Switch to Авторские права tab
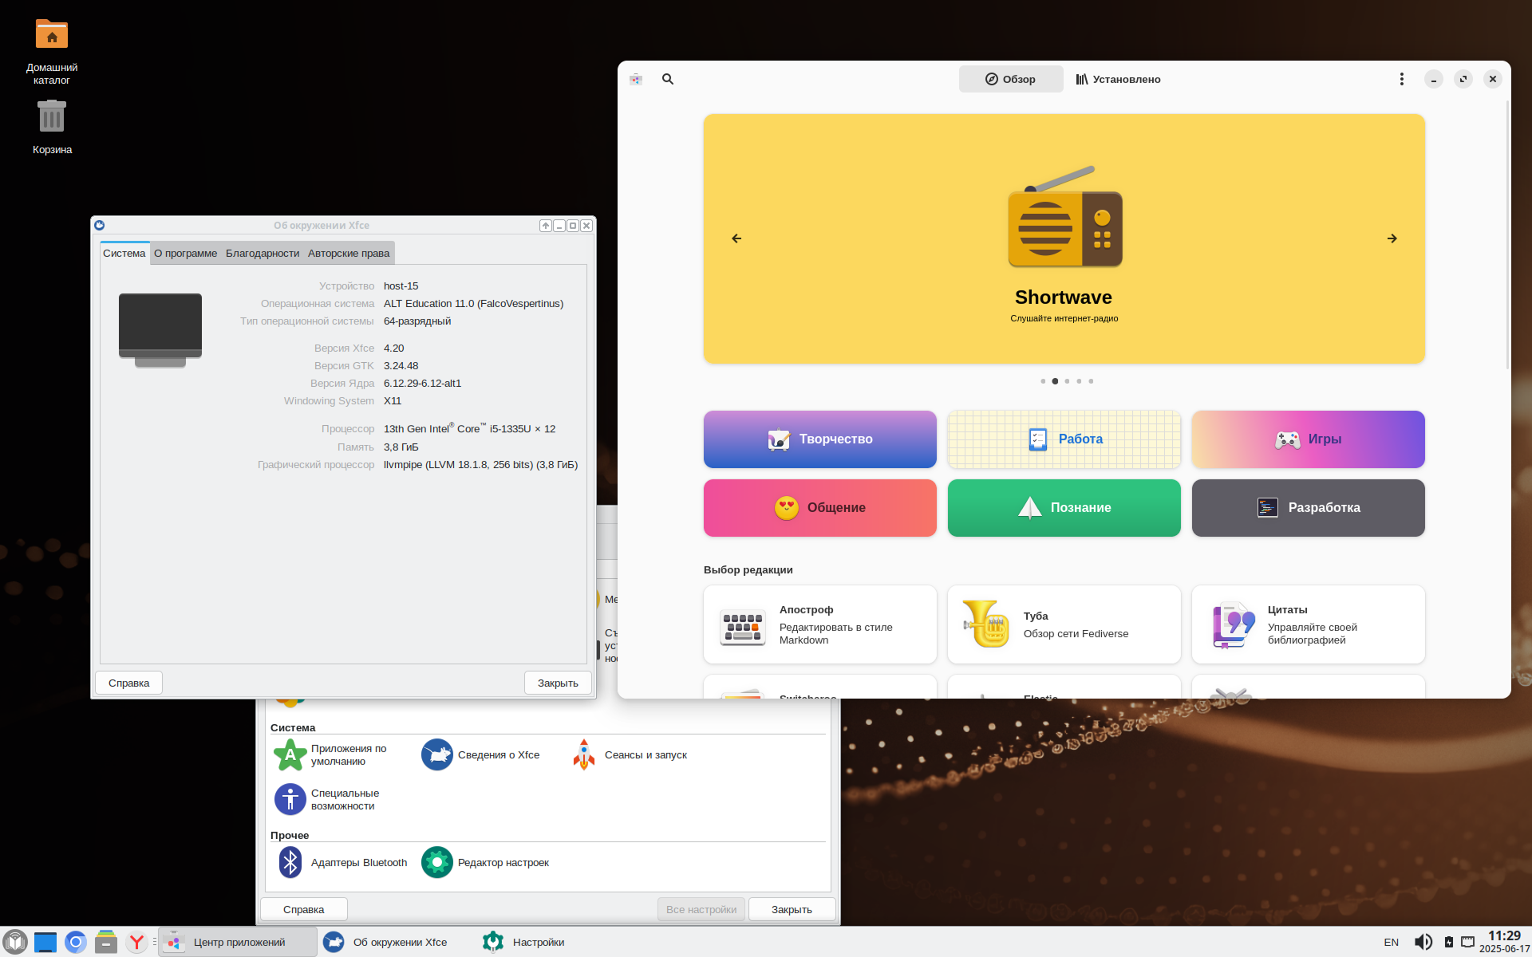 pyautogui.click(x=349, y=254)
